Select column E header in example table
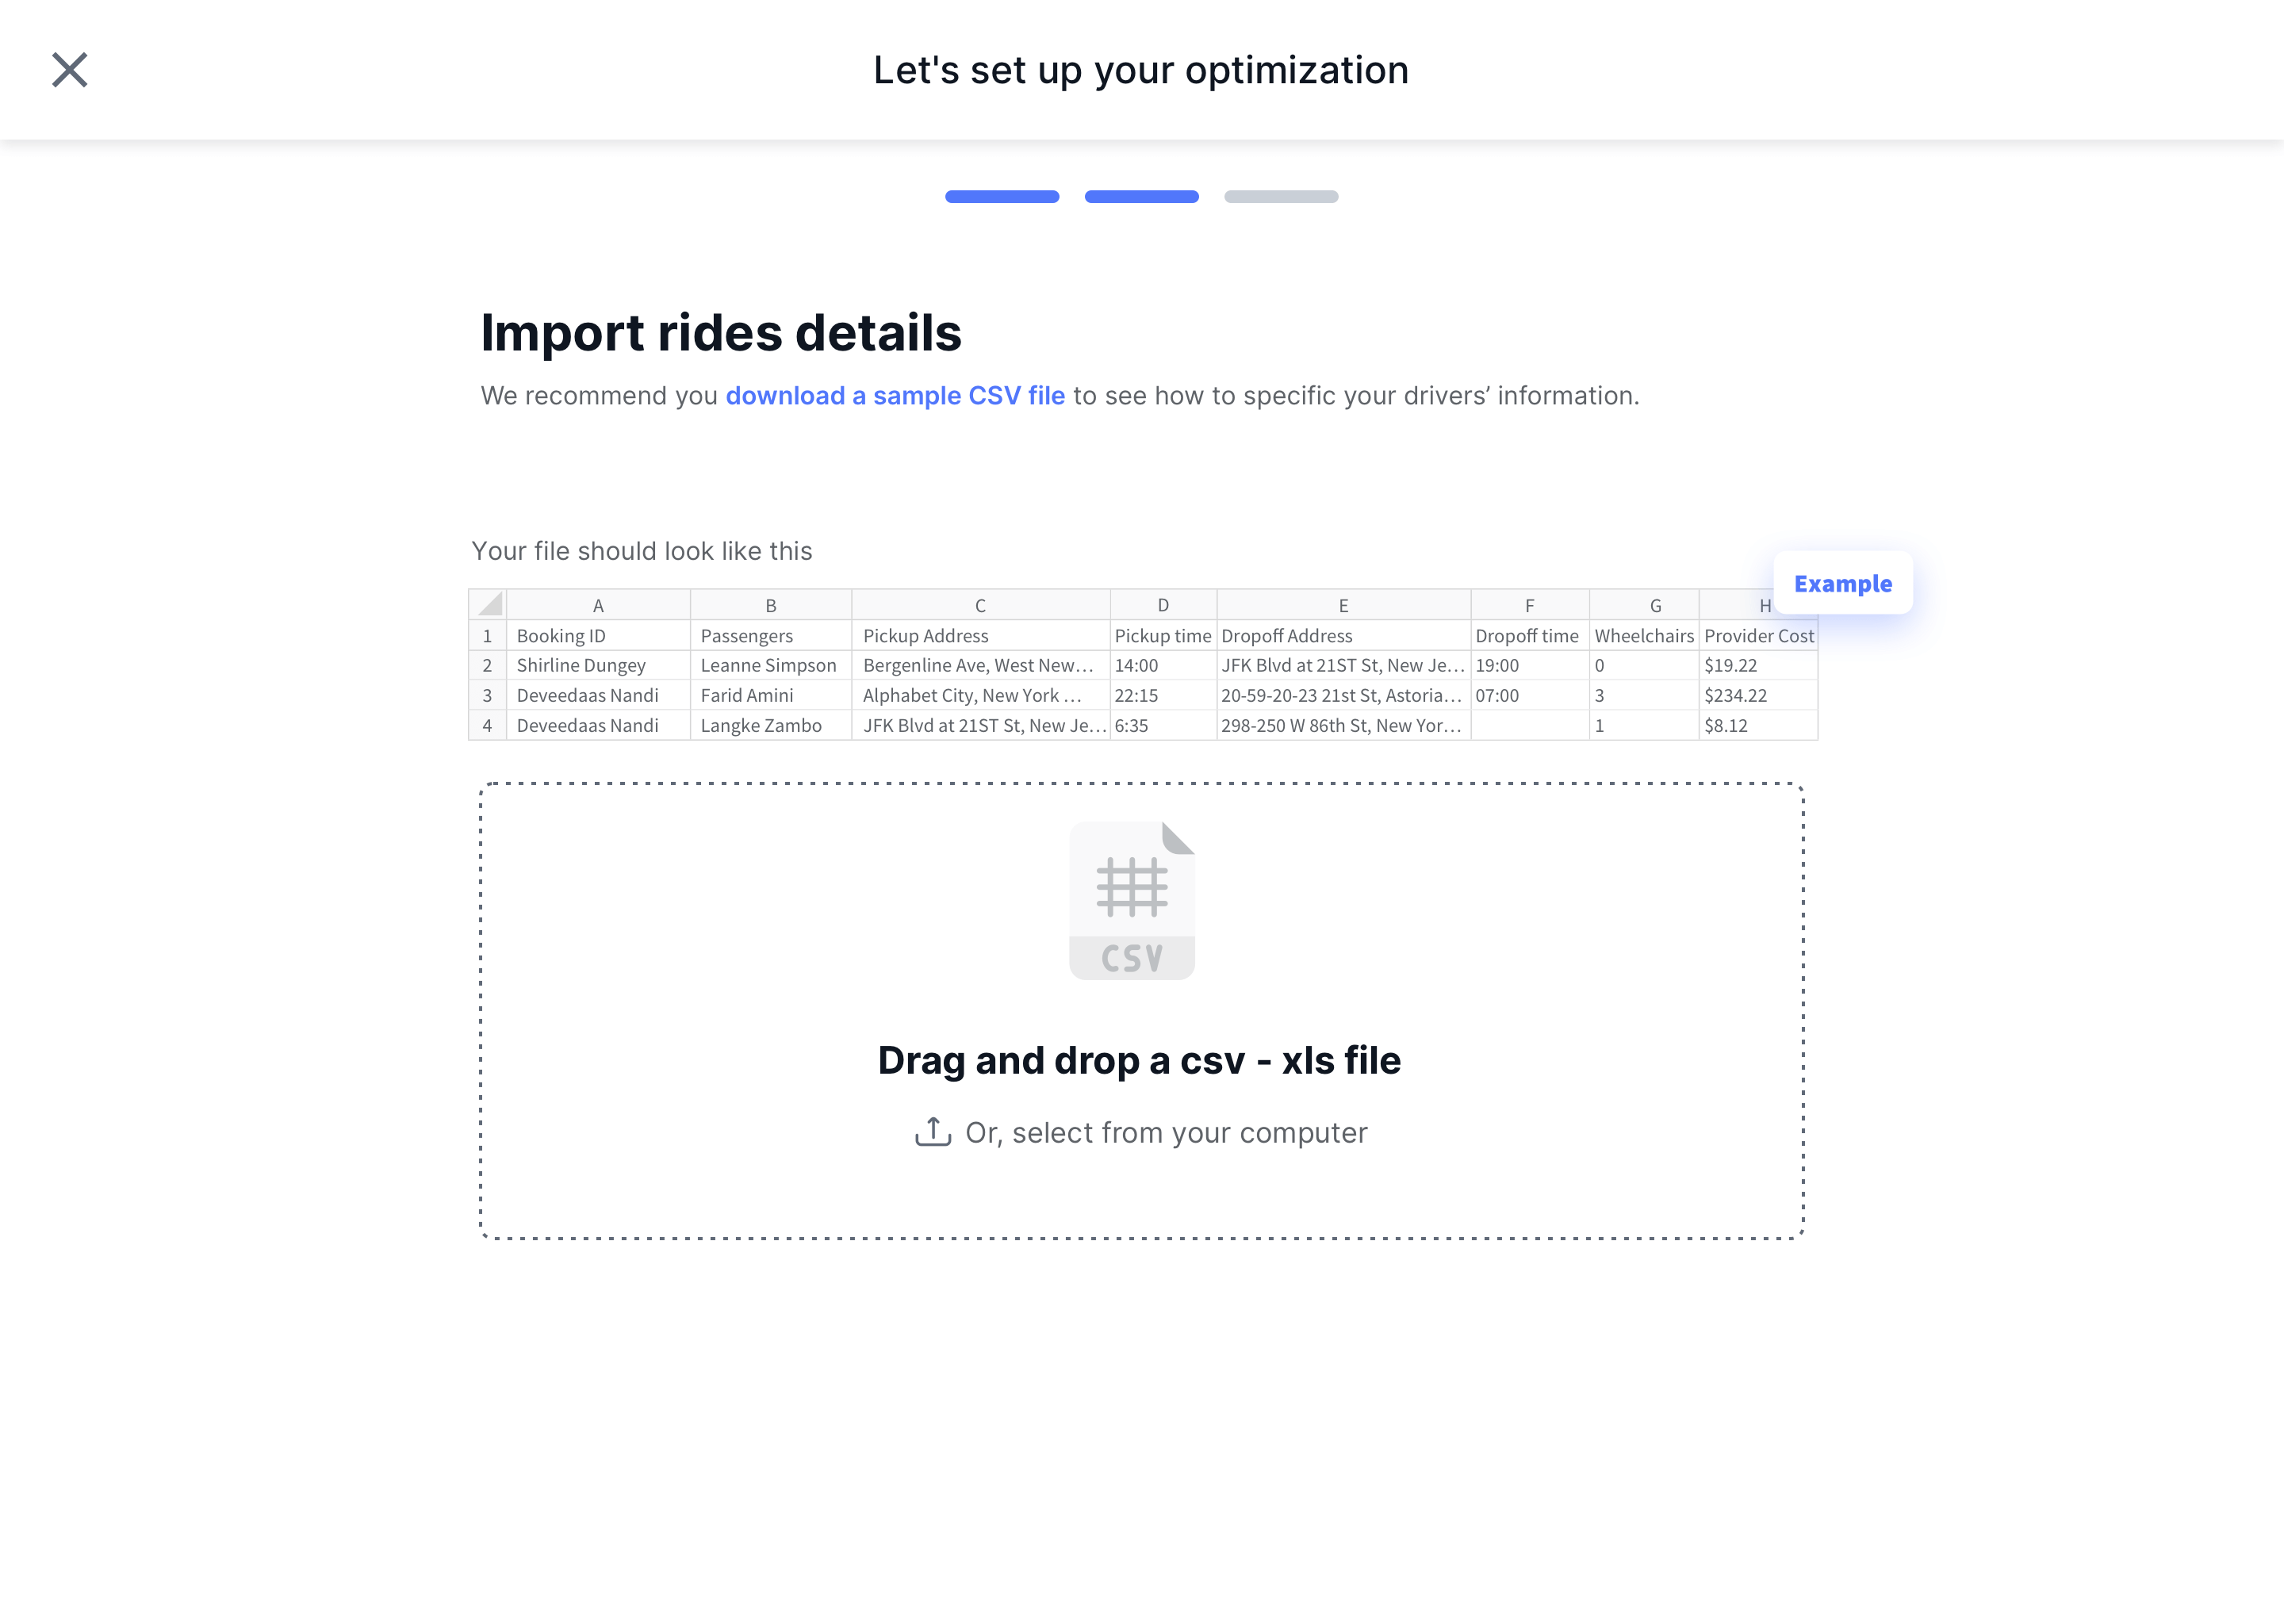The width and height of the screenshot is (2284, 1624). pos(1343,606)
